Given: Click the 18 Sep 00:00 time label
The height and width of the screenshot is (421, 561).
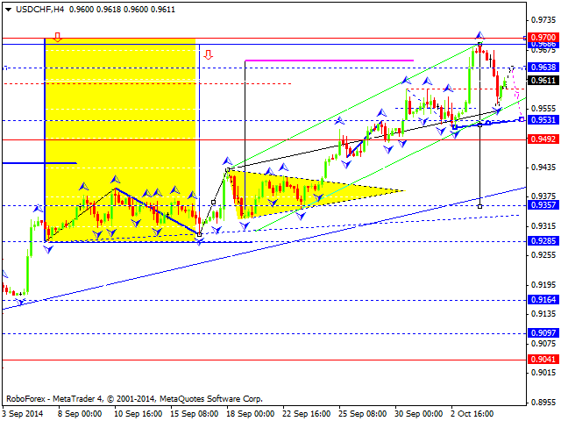Looking at the screenshot, I should 251,413.
